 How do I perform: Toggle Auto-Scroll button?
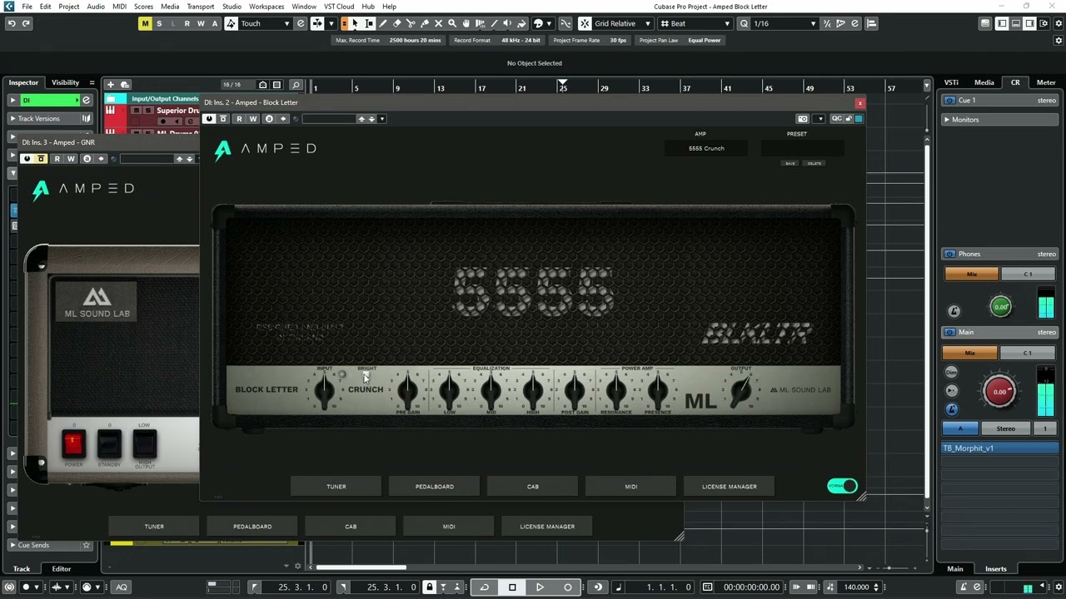click(317, 23)
